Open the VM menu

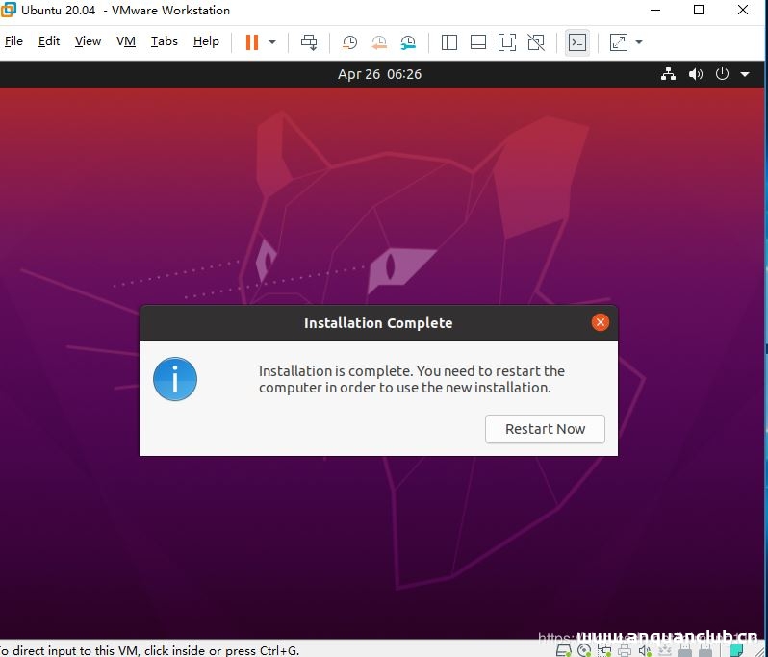tap(126, 41)
